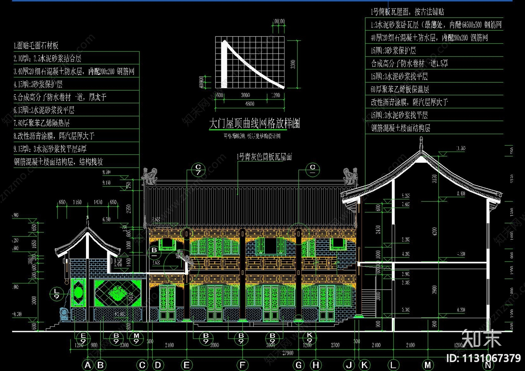Image resolution: width=525 pixels, height=371 pixels.
Task: Select the 2700 dimension between H and J
Action: tap(335, 345)
